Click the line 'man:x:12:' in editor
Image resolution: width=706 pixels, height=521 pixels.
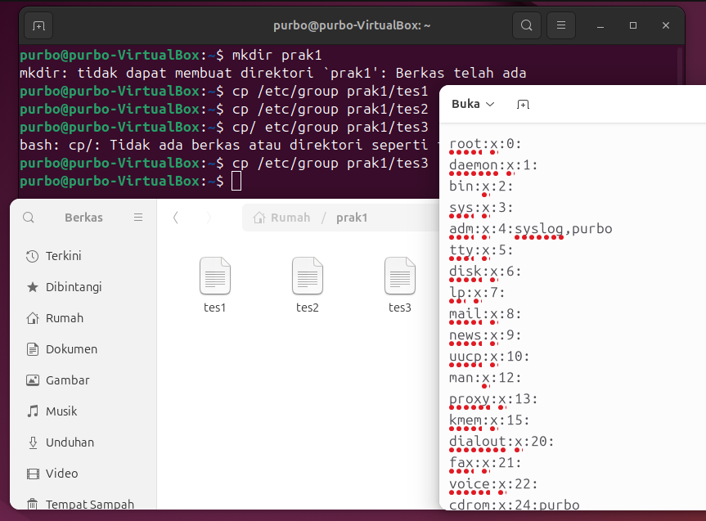[485, 377]
